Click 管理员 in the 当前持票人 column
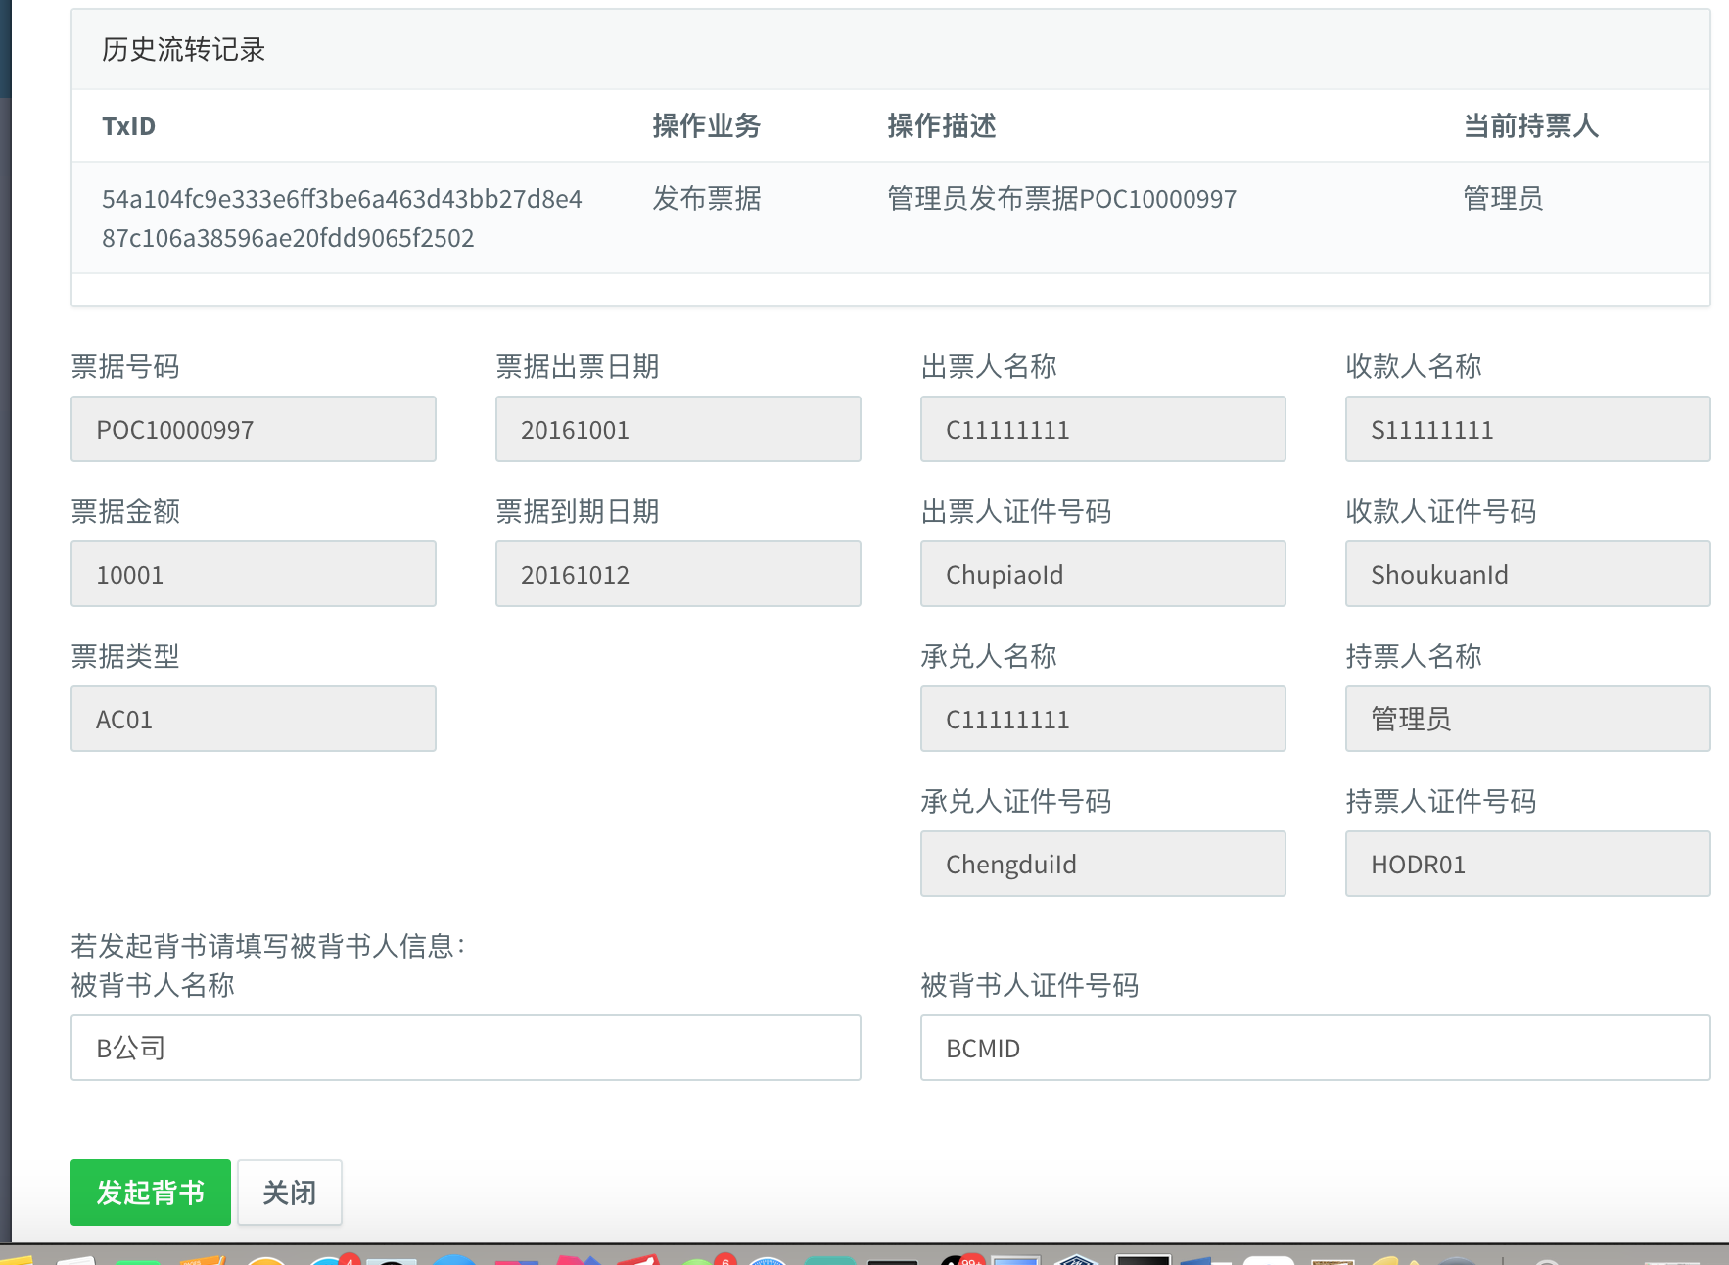Image resolution: width=1729 pixels, height=1265 pixels. tap(1503, 199)
